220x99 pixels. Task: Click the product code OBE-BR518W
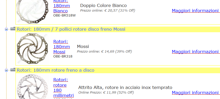64,15
